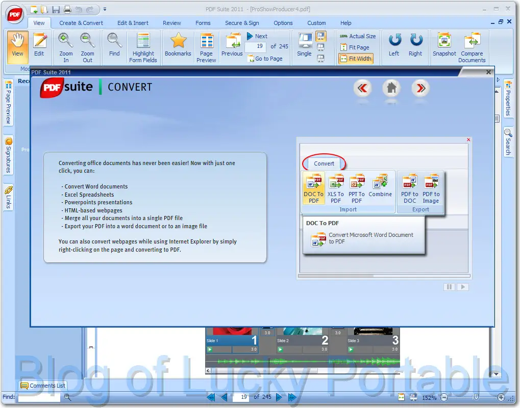Play the tutorial animation

463,287
